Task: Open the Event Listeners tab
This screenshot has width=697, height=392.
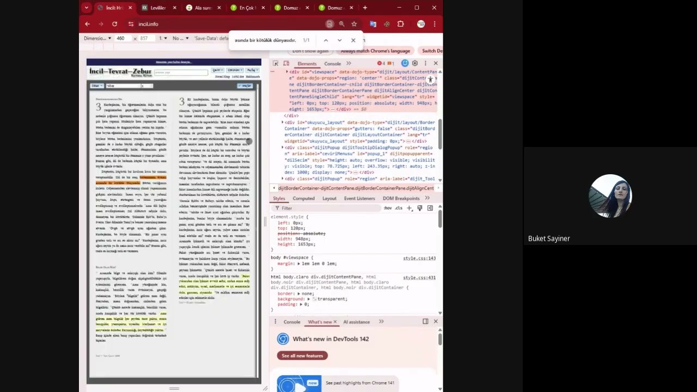Action: click(359, 198)
